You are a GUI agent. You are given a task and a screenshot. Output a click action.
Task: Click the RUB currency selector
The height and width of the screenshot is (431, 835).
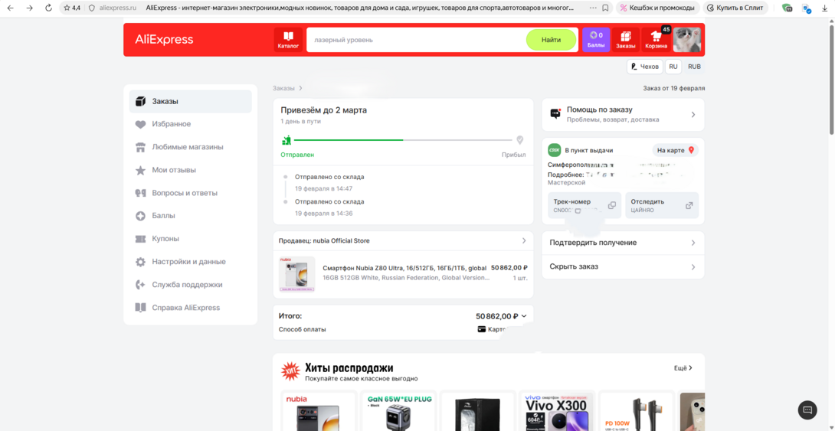point(694,67)
